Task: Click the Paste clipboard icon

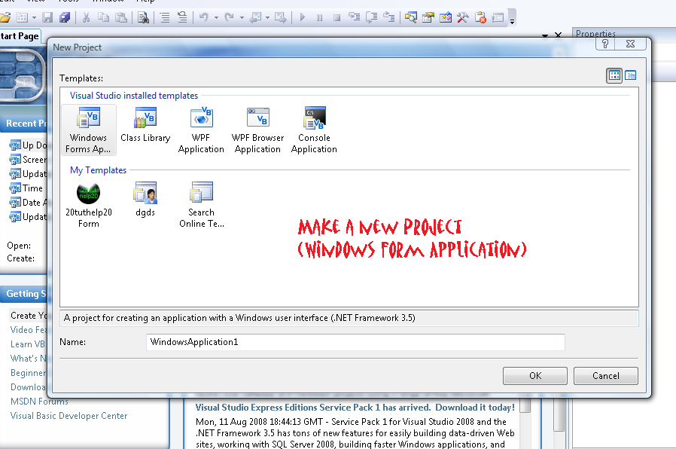Action: [x=121, y=17]
